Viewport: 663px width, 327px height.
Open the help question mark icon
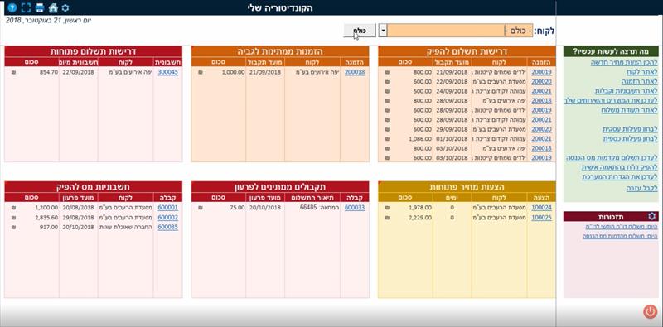12,7
